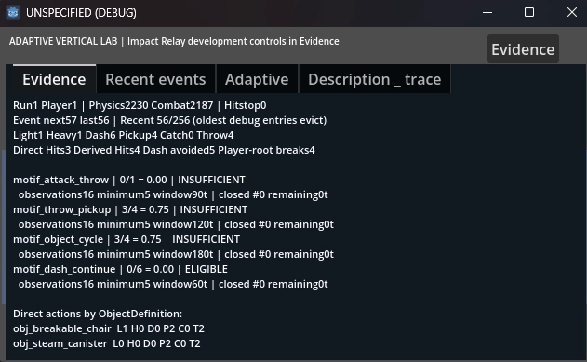Click the Godot app icon in title bar
Image resolution: width=587 pixels, height=362 pixels.
pyautogui.click(x=13, y=12)
